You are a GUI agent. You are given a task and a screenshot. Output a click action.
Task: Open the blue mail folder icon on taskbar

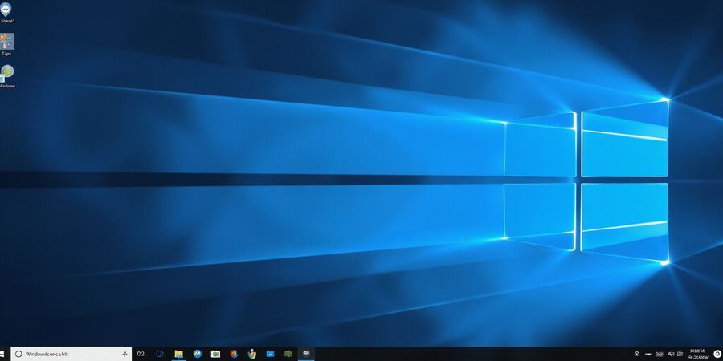[270, 354]
